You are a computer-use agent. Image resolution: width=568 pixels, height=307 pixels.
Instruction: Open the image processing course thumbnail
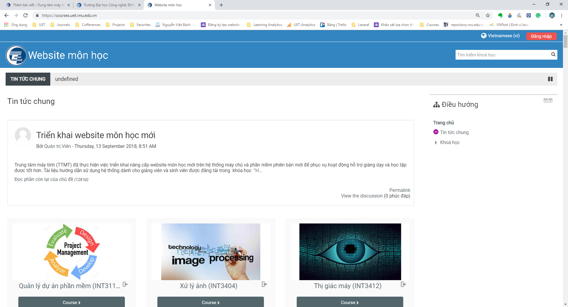coord(211,252)
